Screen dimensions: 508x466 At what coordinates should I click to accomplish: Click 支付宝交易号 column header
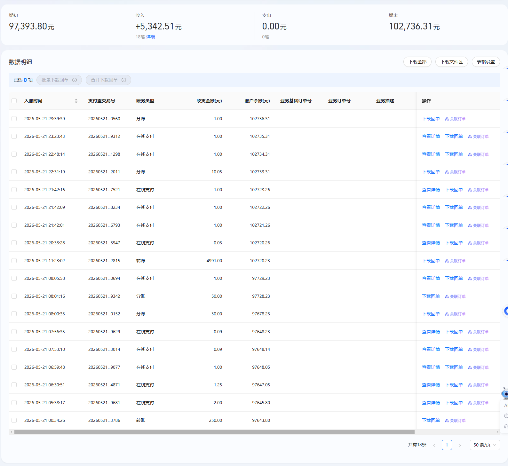pos(102,101)
